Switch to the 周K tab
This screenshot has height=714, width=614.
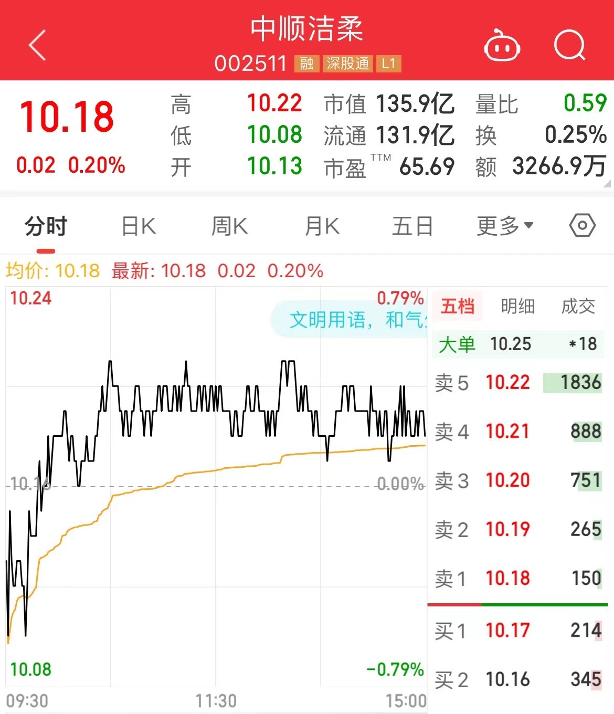pos(229,226)
